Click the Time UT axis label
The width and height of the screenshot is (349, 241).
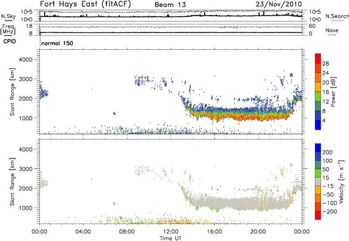pyautogui.click(x=171, y=238)
